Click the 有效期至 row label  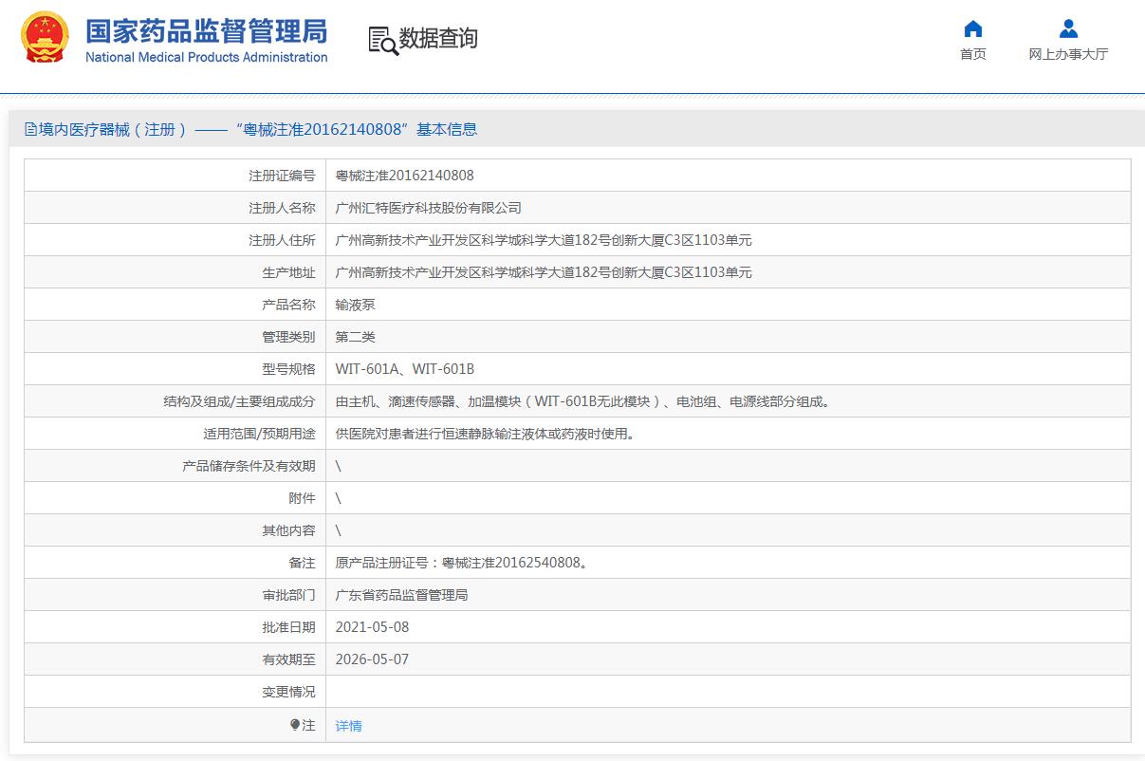point(288,659)
